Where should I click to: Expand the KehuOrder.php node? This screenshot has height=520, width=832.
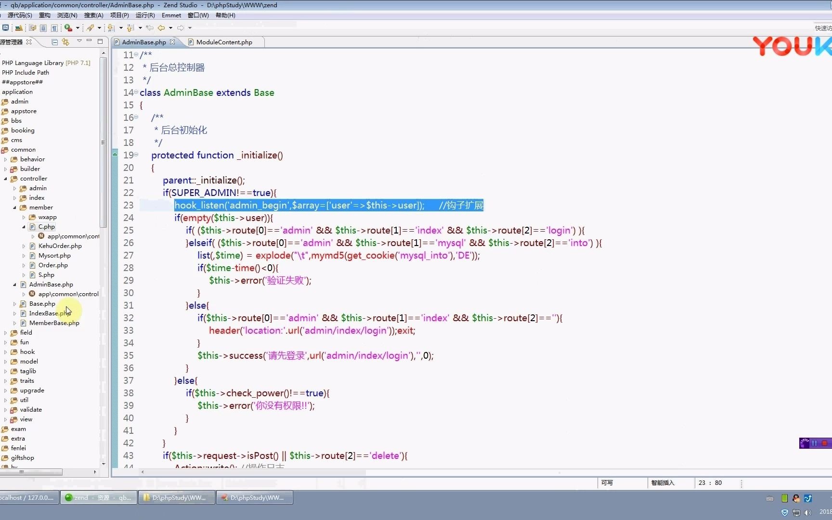point(24,246)
